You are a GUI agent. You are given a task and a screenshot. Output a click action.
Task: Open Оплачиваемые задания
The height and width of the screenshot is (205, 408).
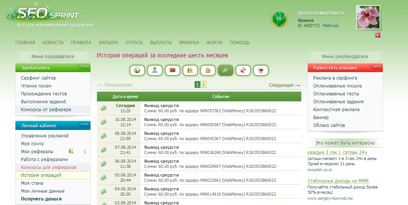coord(338,102)
